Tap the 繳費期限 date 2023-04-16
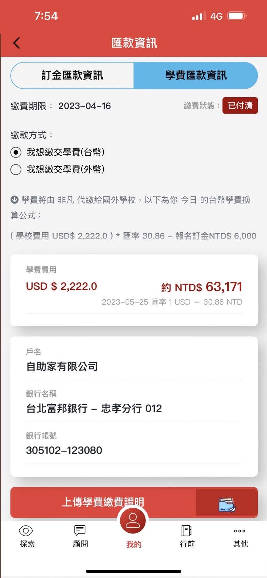 84,106
